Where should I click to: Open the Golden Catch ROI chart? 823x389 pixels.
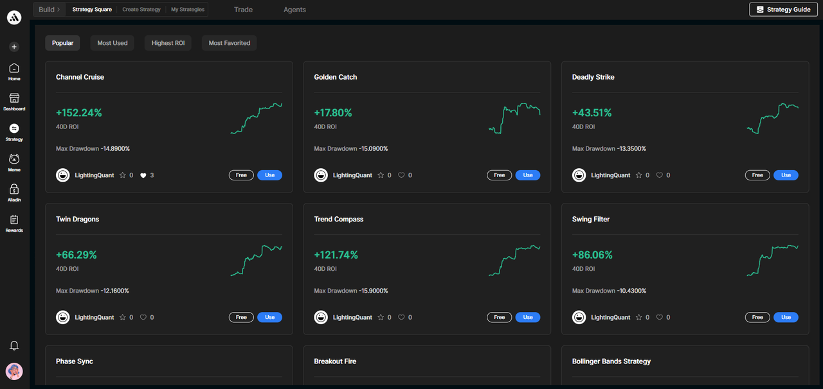pyautogui.click(x=514, y=118)
